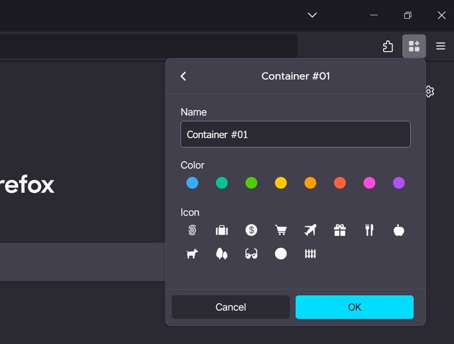Choose the airplane vacation icon
This screenshot has height=344, width=454.
[x=310, y=230]
